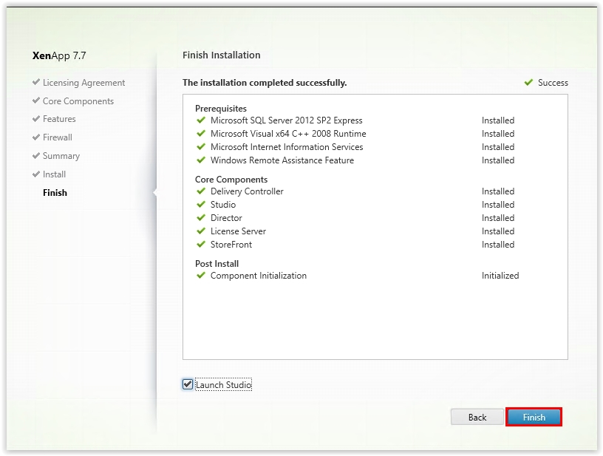Click the installation completed successfully message
The image size is (603, 456).
pos(265,83)
